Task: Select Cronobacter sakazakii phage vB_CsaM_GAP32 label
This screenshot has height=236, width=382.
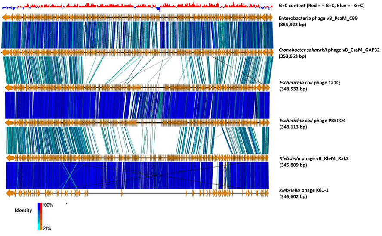Action: 329,50
